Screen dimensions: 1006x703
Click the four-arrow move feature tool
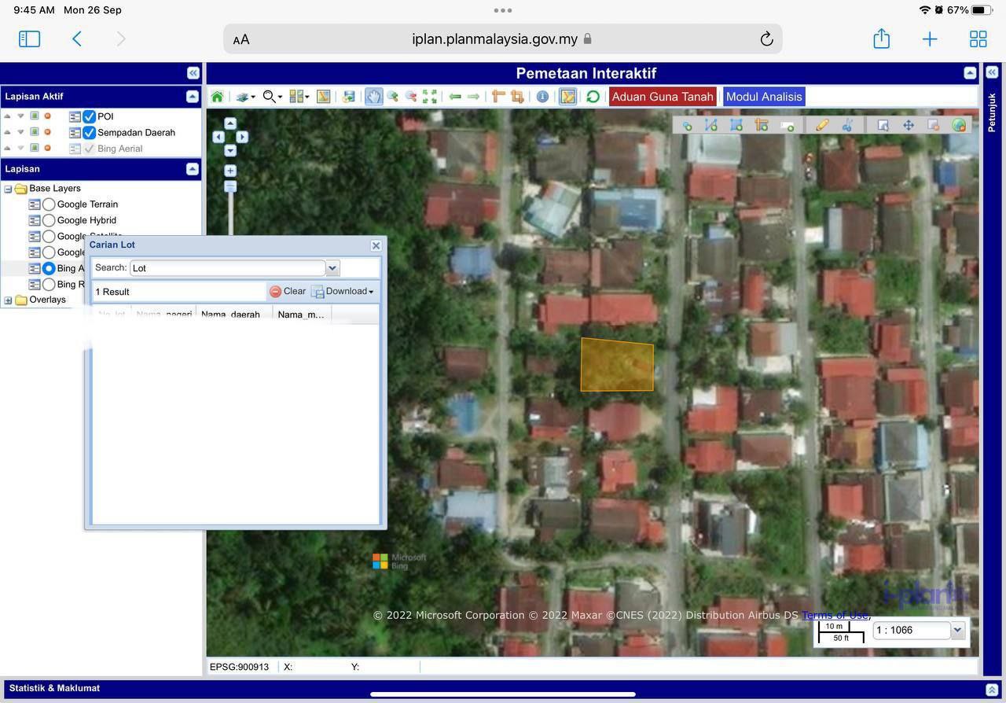(x=909, y=125)
